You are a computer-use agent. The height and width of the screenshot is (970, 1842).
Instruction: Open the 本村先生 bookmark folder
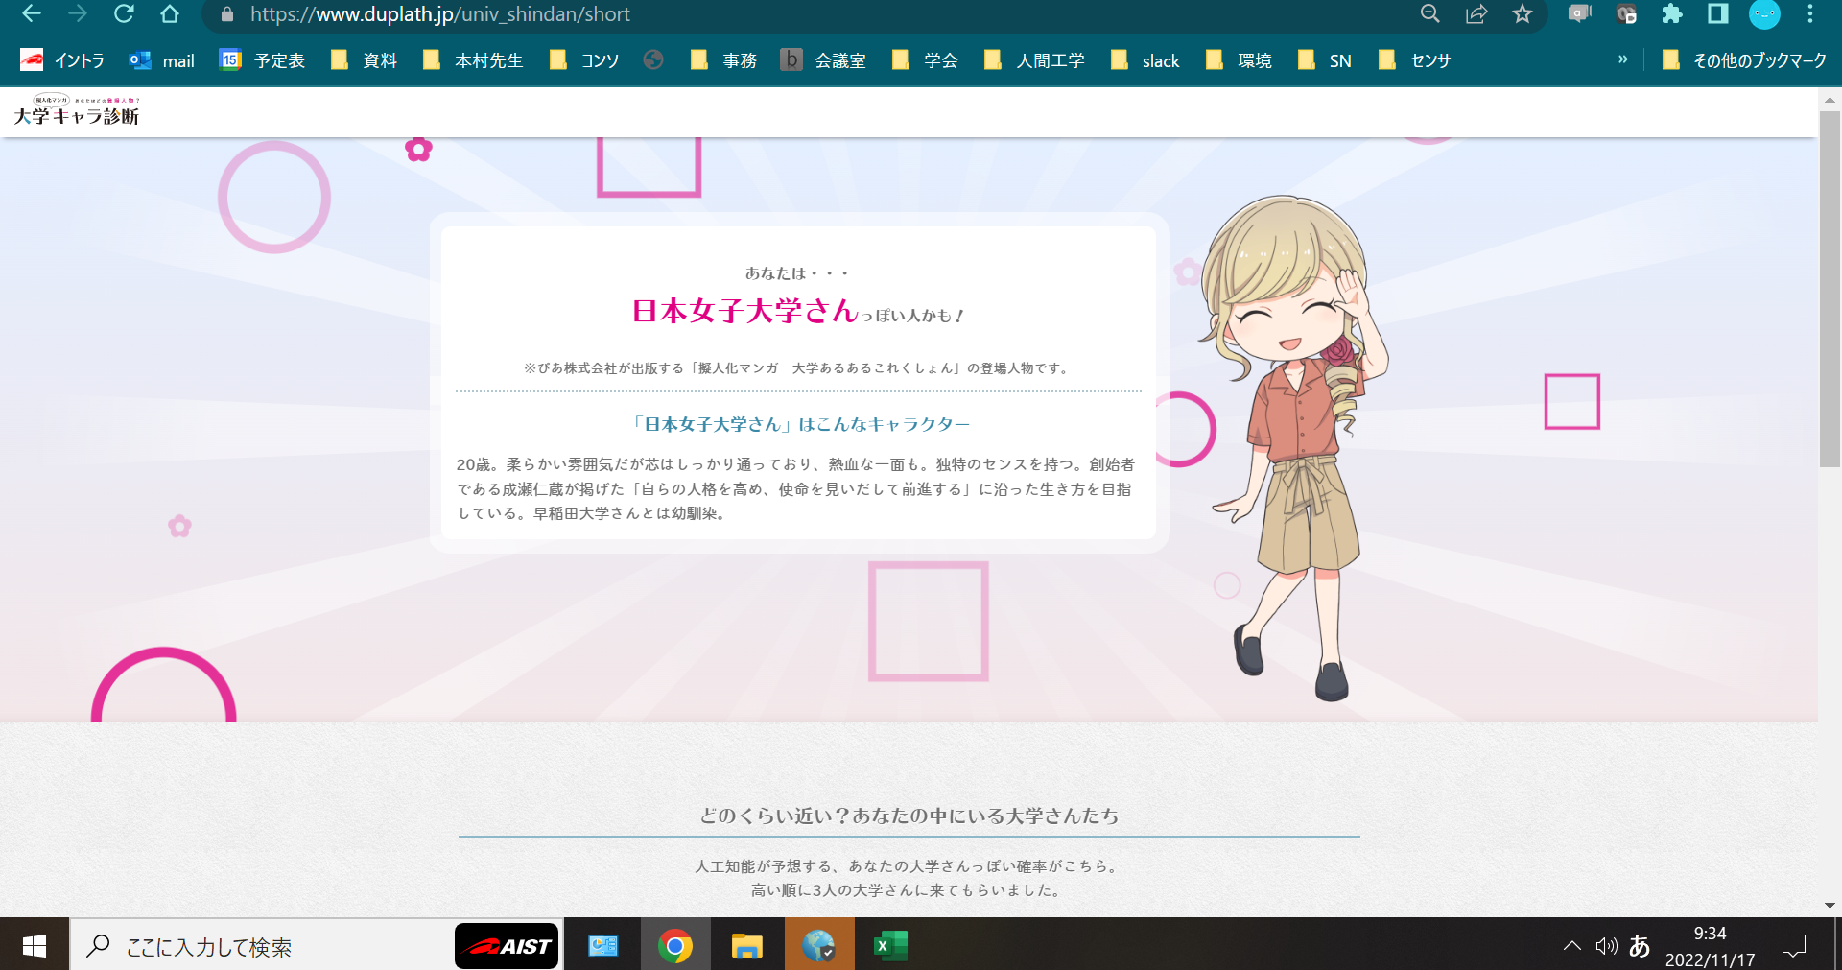[x=473, y=60]
